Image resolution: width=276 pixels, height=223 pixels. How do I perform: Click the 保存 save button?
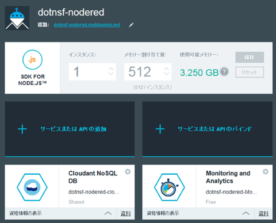[250, 57]
